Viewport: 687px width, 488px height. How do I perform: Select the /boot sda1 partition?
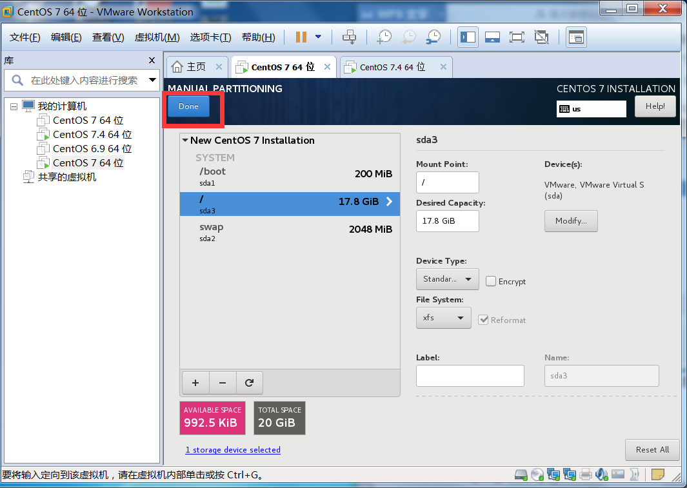point(290,176)
